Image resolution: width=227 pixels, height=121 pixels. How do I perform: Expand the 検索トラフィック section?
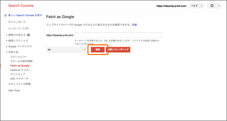[x=17, y=41]
